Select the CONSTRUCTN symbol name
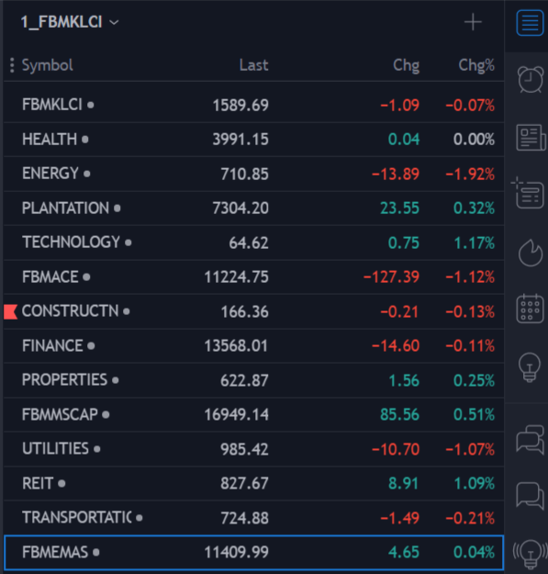Image resolution: width=548 pixels, height=574 pixels. [71, 311]
